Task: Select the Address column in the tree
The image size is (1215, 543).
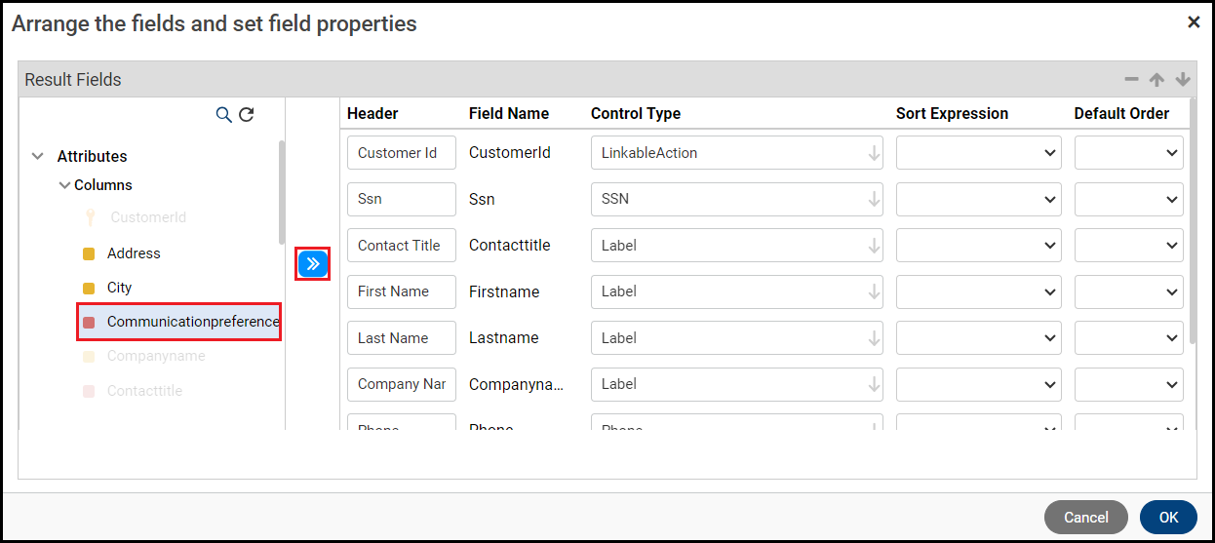Action: pos(134,253)
